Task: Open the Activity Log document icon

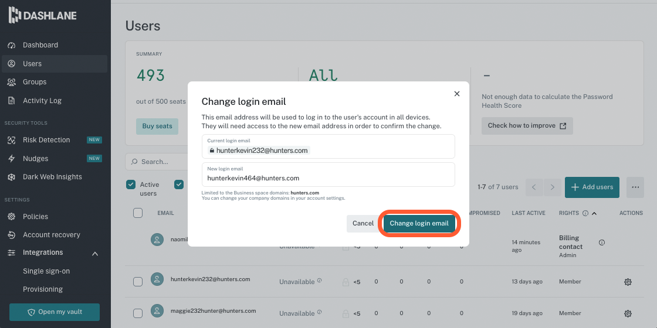Action: (12, 101)
